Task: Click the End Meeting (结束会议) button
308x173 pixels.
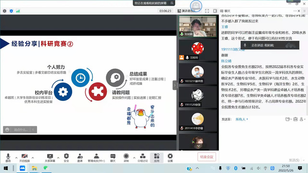Action: tap(206, 157)
